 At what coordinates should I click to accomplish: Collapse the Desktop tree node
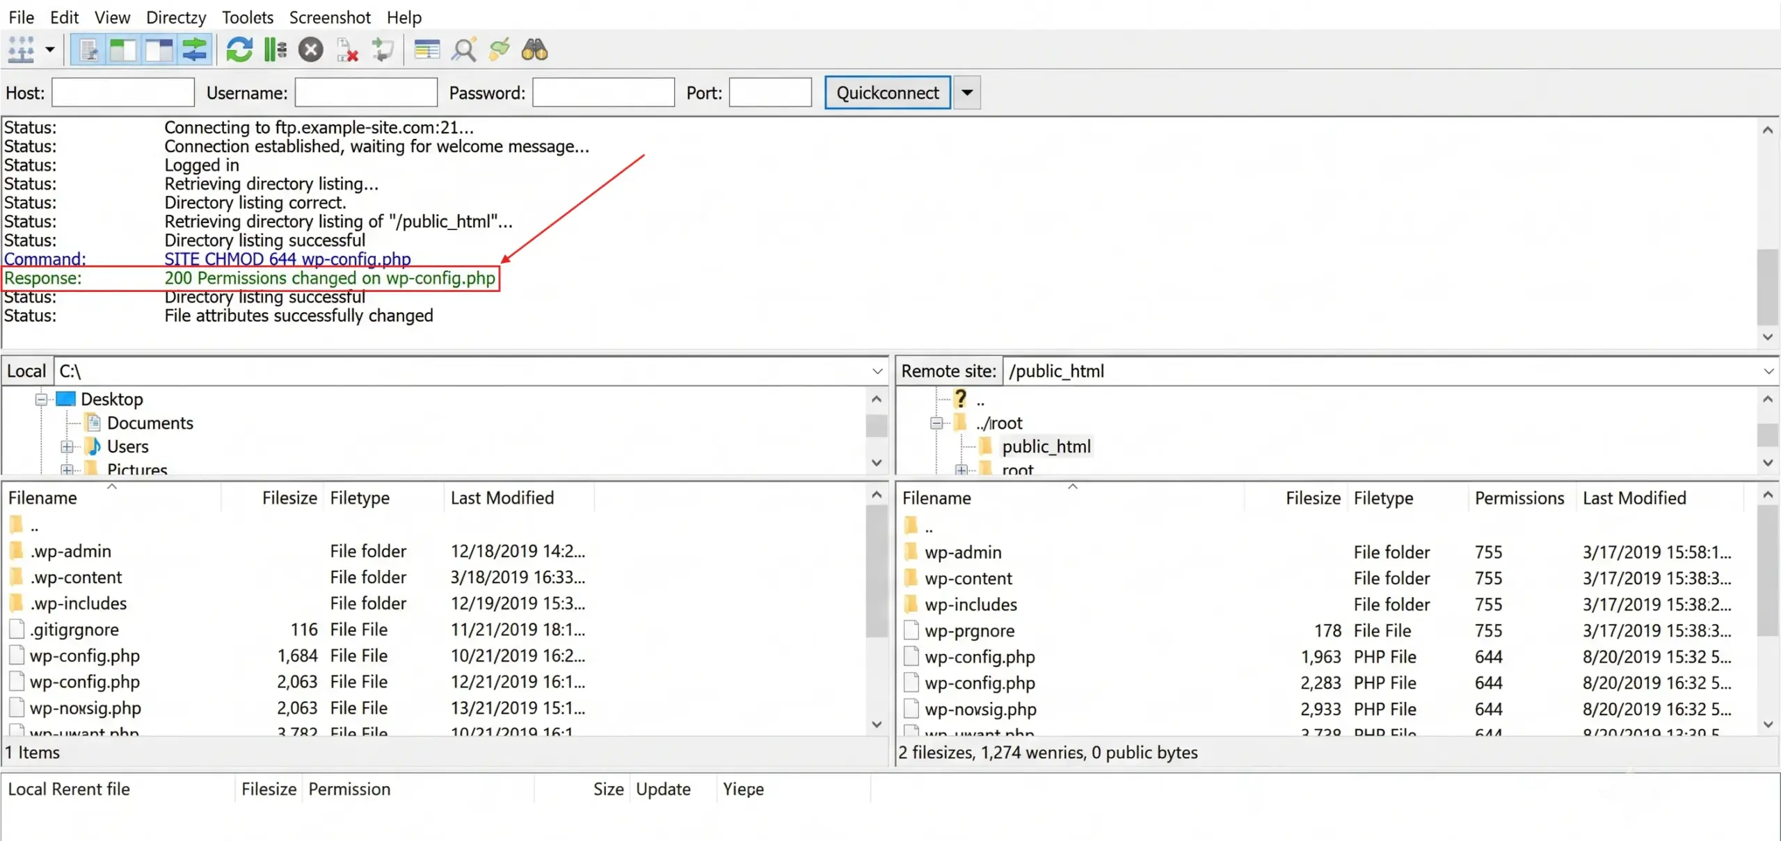(41, 400)
